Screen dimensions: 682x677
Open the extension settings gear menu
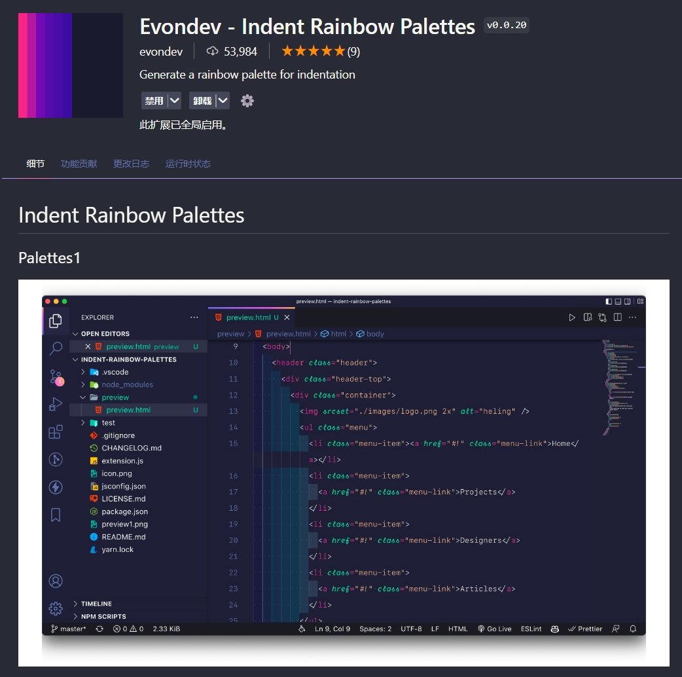[247, 101]
